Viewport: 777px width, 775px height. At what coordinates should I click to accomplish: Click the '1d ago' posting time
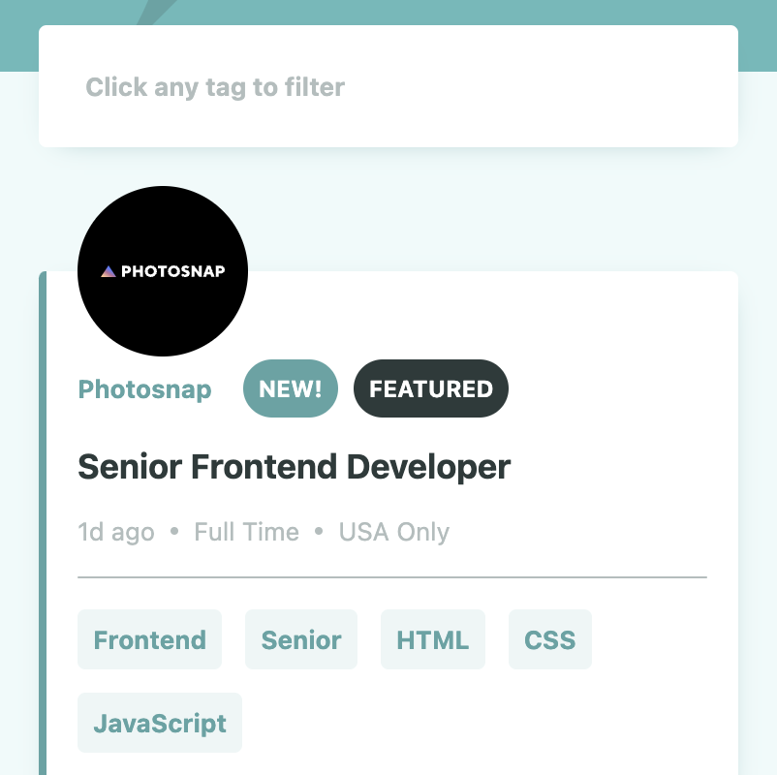(x=116, y=532)
